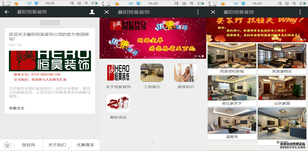Click the 优惠活动 网络定单 promotional banner
The height and width of the screenshot is (151, 308).
click(x=153, y=38)
